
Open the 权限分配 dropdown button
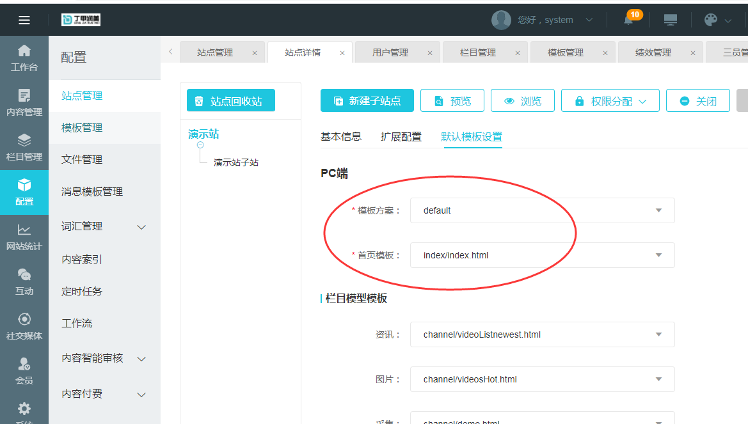pos(610,100)
